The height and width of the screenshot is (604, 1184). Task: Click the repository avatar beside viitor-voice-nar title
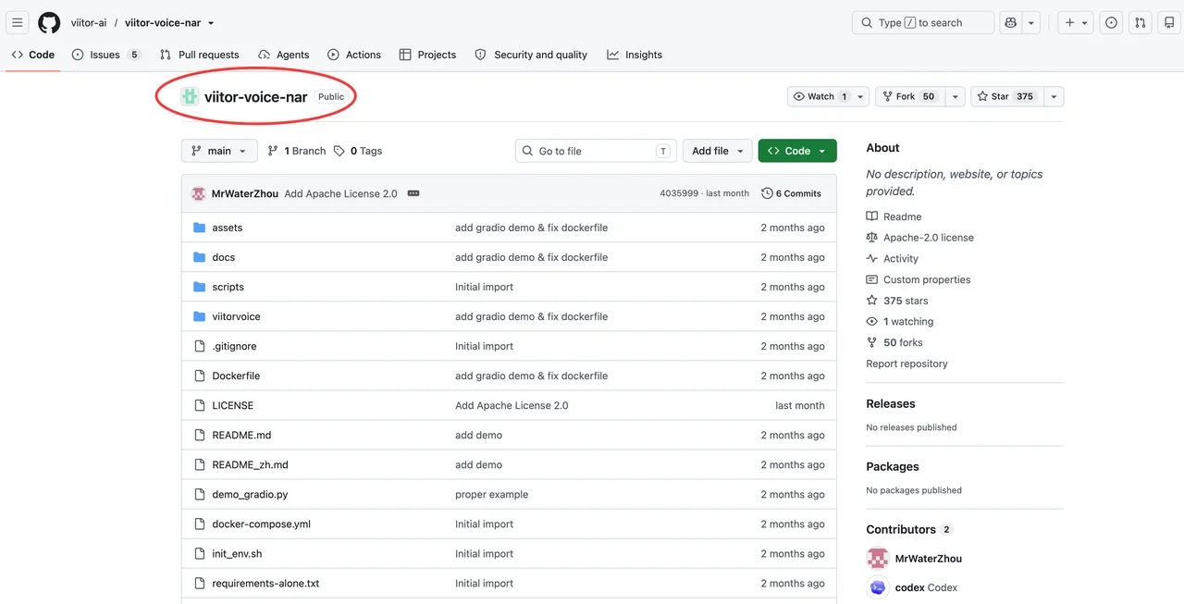coord(190,96)
